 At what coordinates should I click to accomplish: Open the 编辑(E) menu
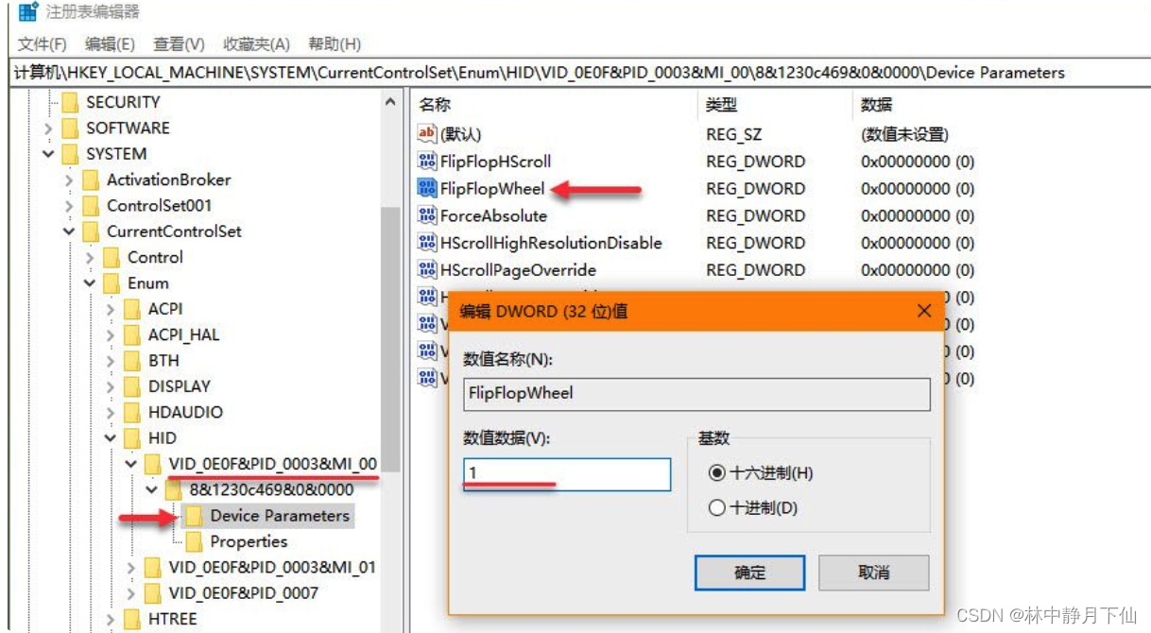(x=110, y=44)
